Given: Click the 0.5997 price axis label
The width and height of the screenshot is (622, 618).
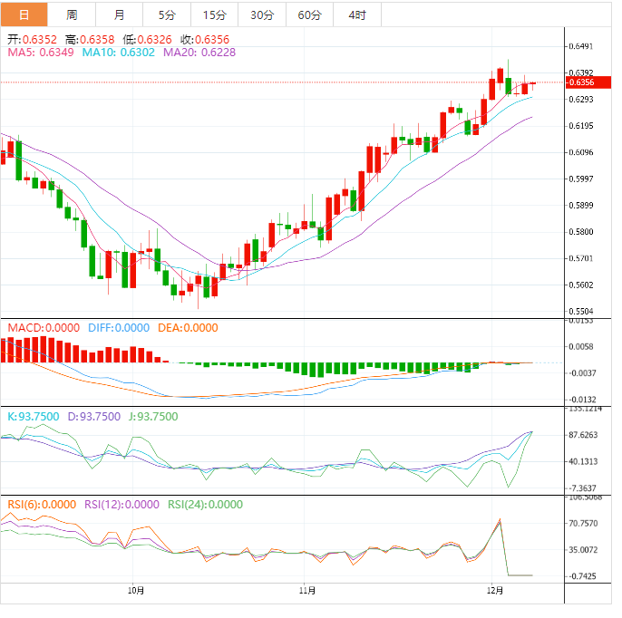Looking at the screenshot, I should (581, 179).
